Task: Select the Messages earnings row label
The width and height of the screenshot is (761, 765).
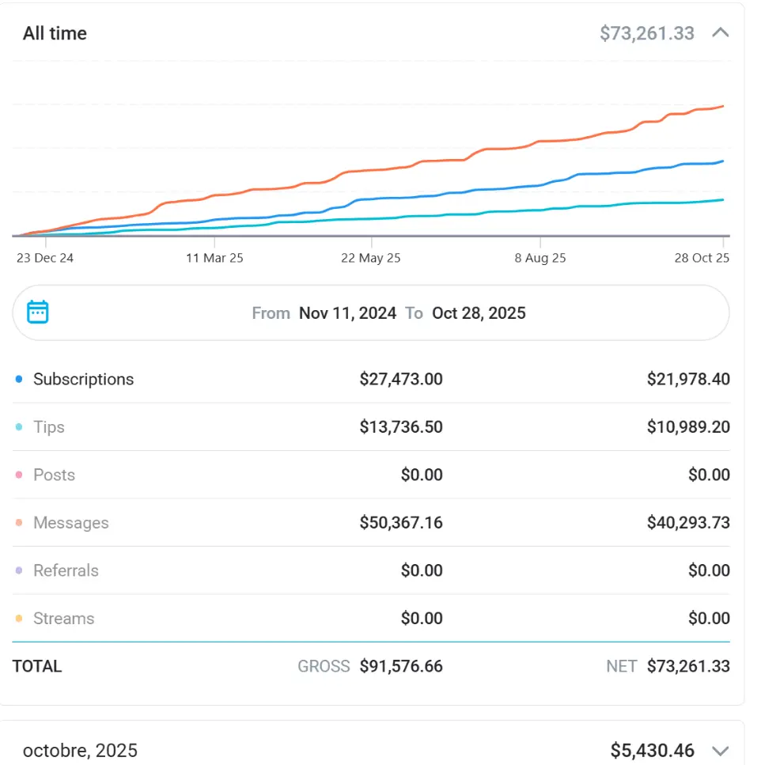Action: click(71, 523)
